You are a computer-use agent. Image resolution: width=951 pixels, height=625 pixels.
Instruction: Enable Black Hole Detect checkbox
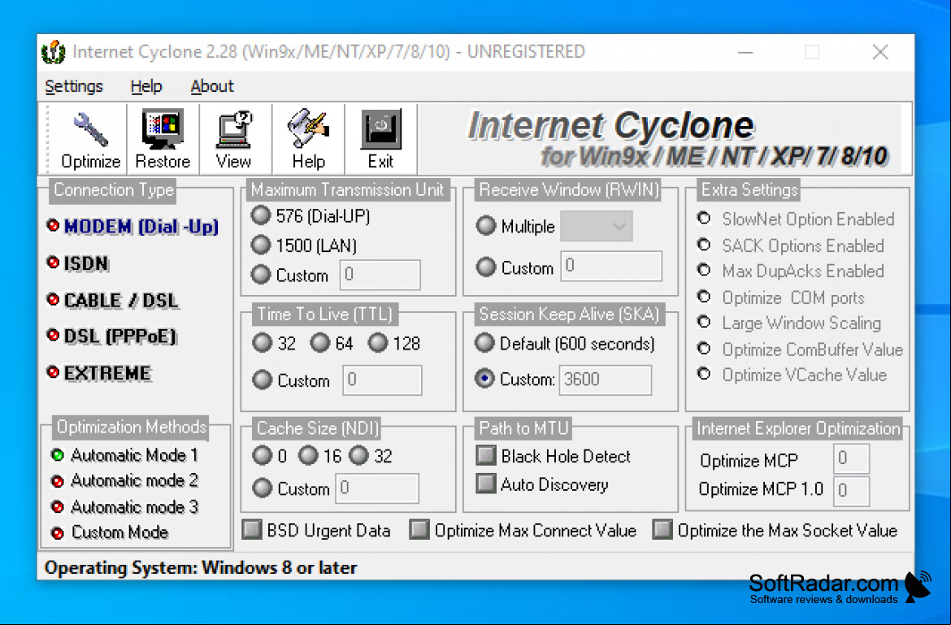coord(554,456)
